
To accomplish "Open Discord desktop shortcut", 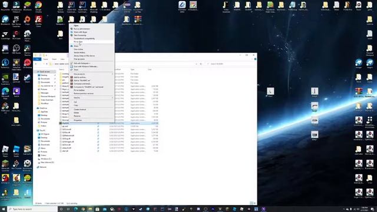I will point(5,49).
